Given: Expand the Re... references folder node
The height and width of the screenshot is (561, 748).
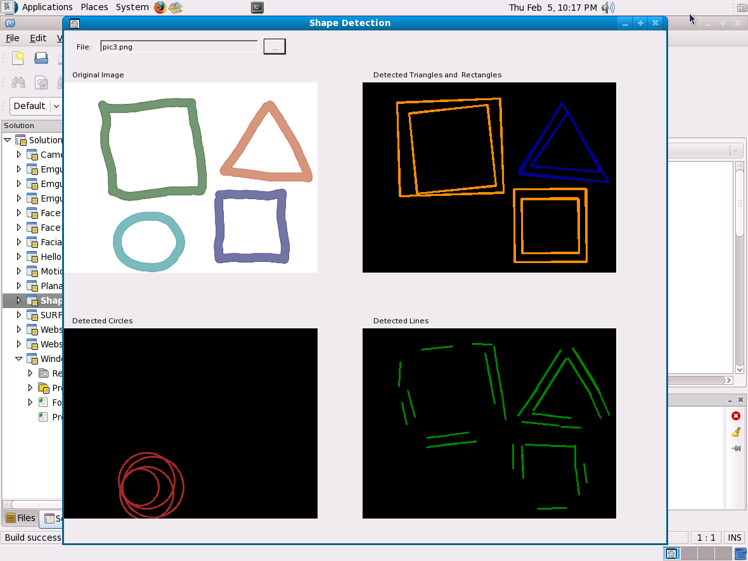Looking at the screenshot, I should 30,373.
